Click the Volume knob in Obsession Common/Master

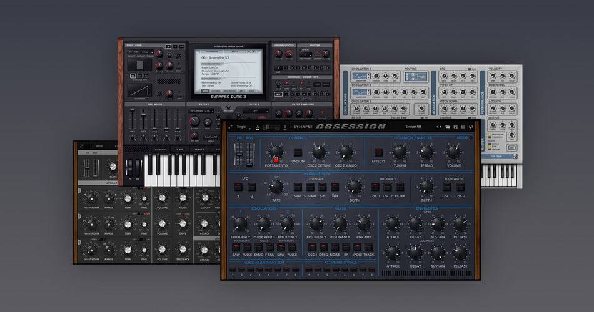point(453,152)
